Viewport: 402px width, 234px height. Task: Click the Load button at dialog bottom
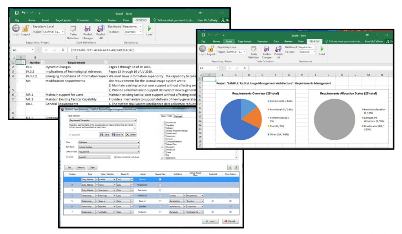pyautogui.click(x=210, y=221)
